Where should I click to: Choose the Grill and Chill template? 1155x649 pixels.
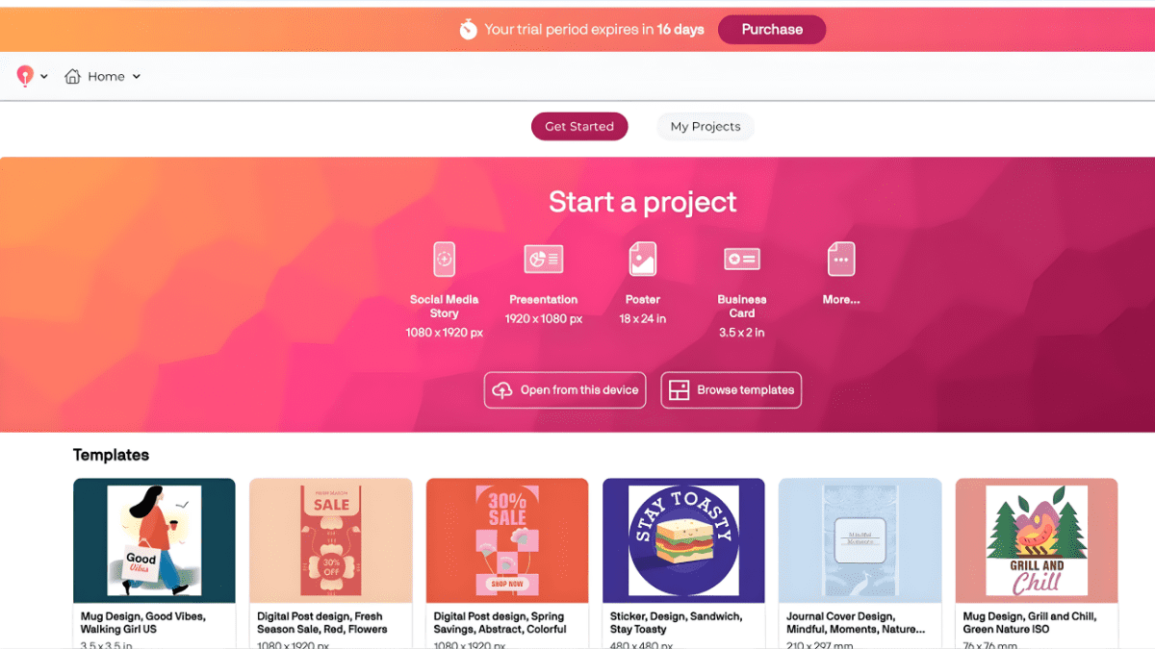point(1037,540)
